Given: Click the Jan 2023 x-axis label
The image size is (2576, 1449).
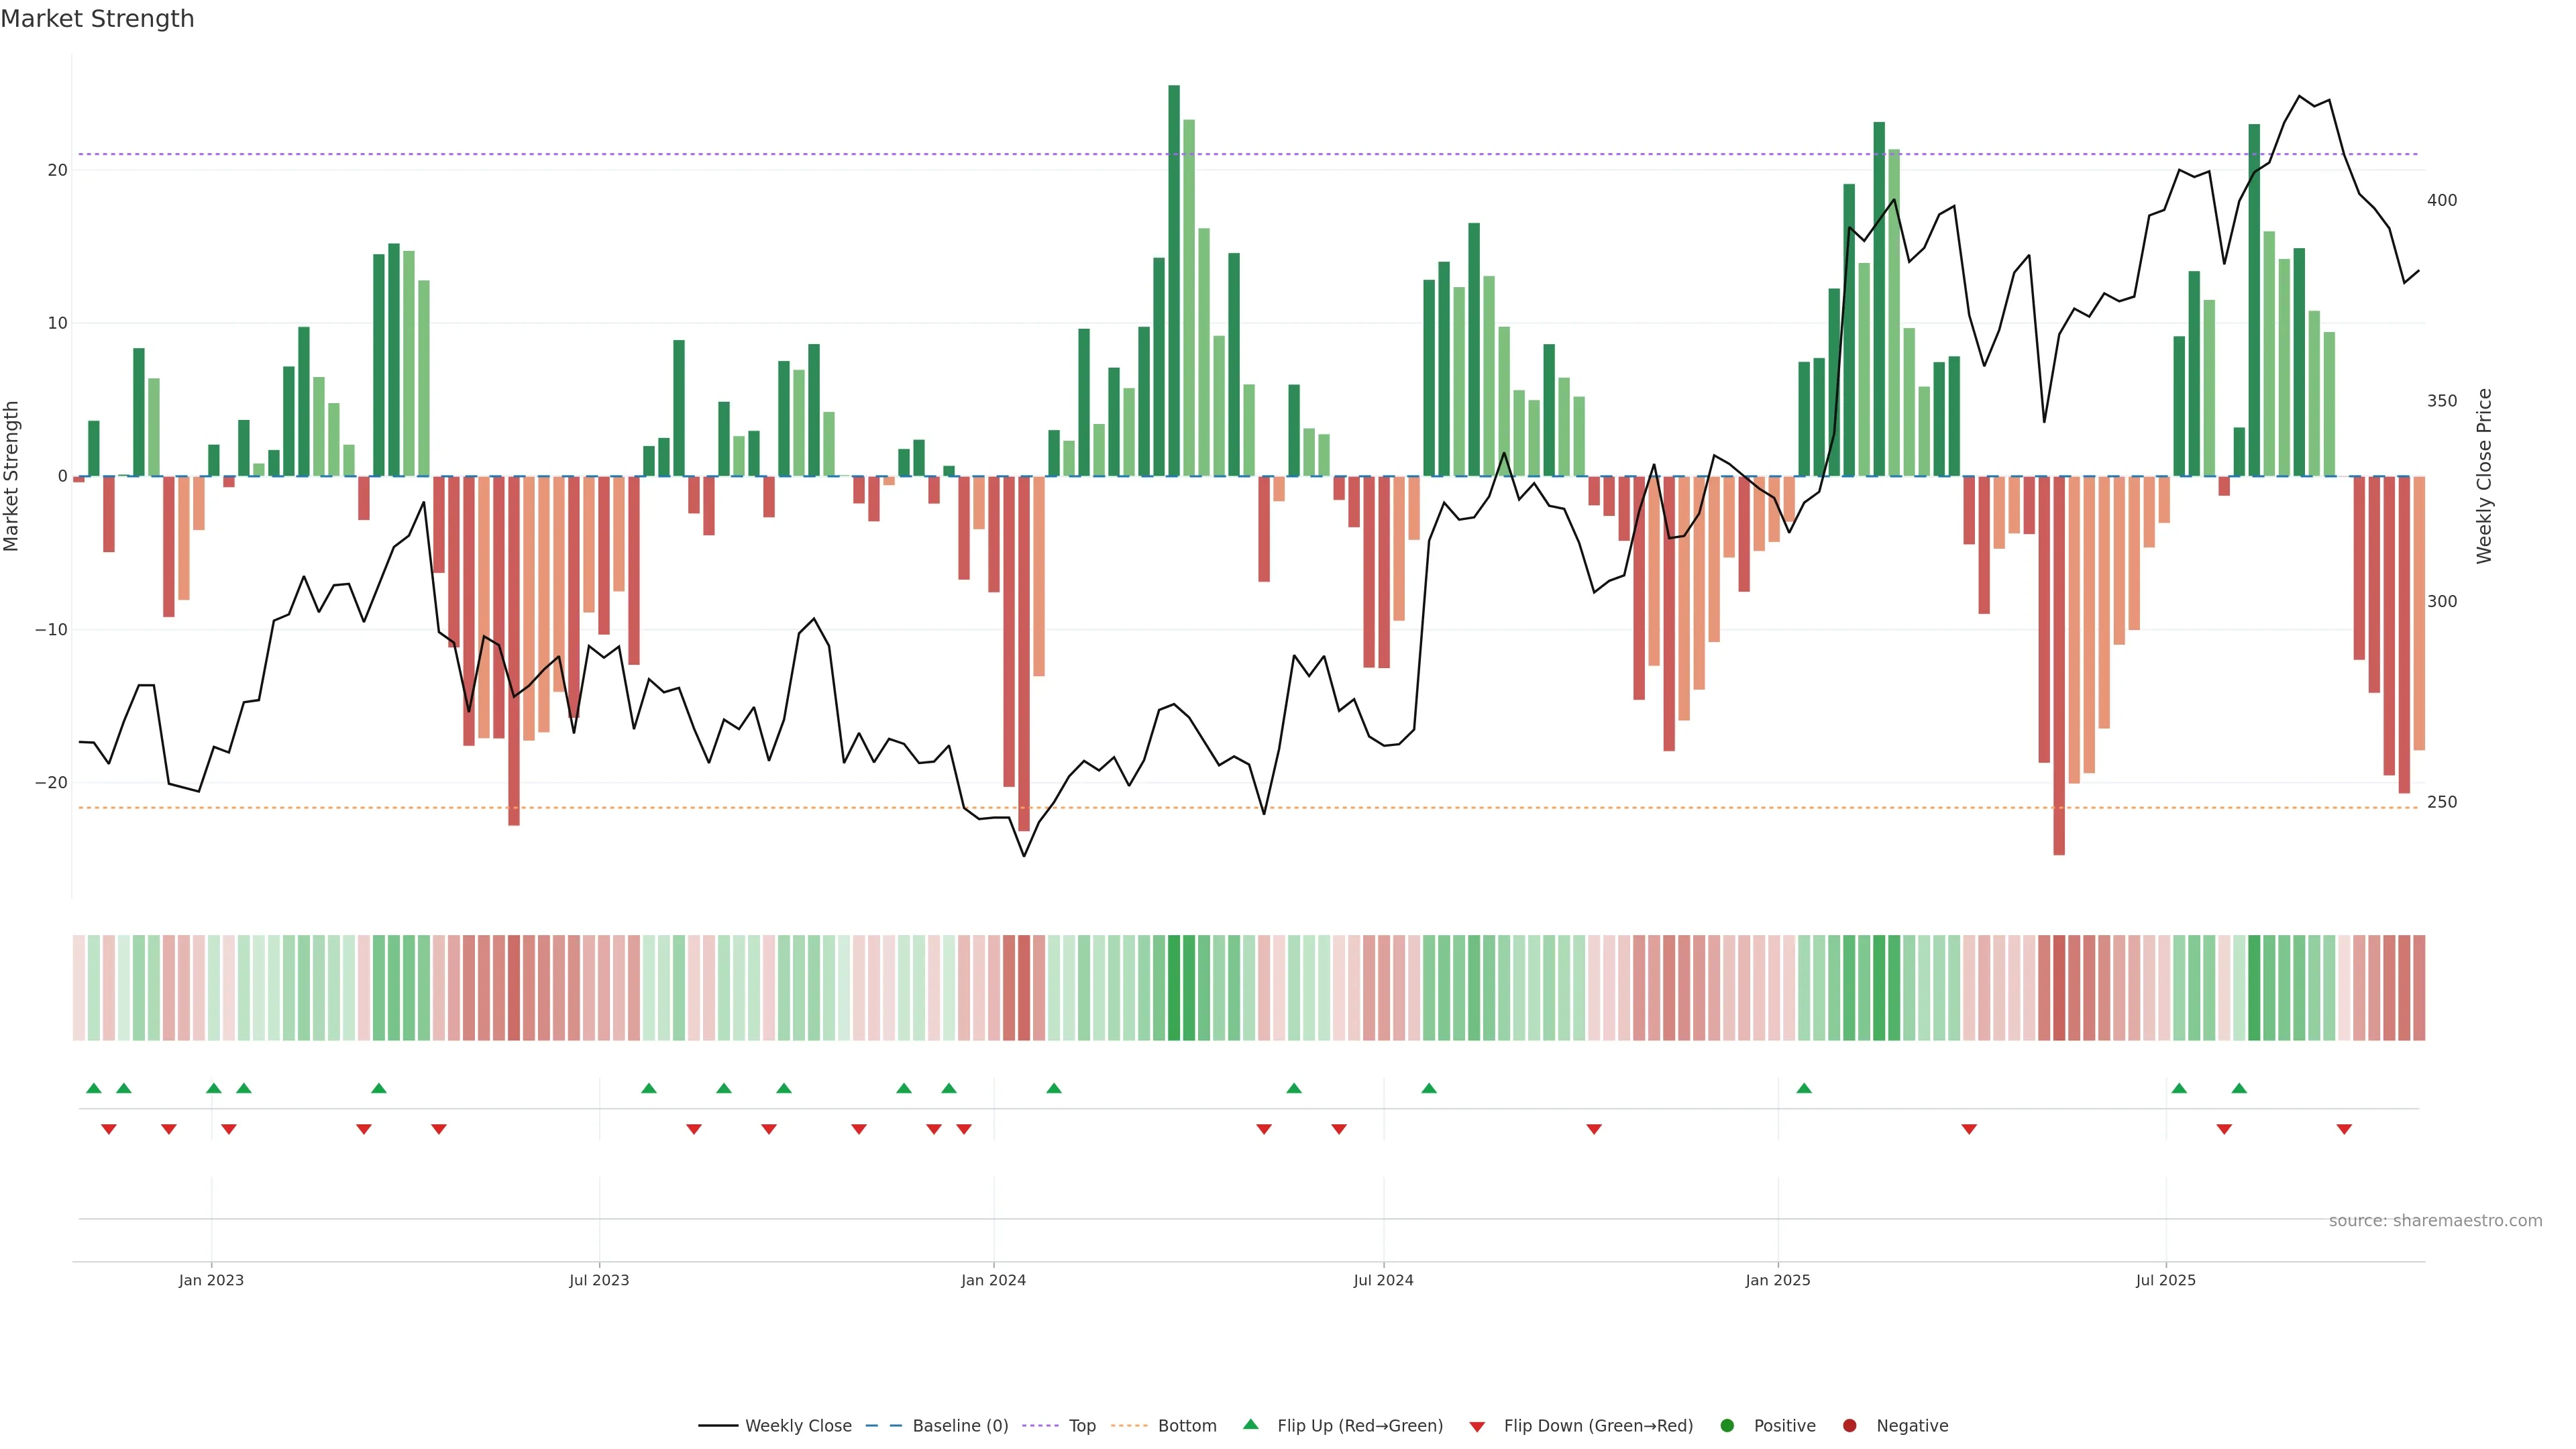Looking at the screenshot, I should (211, 1280).
